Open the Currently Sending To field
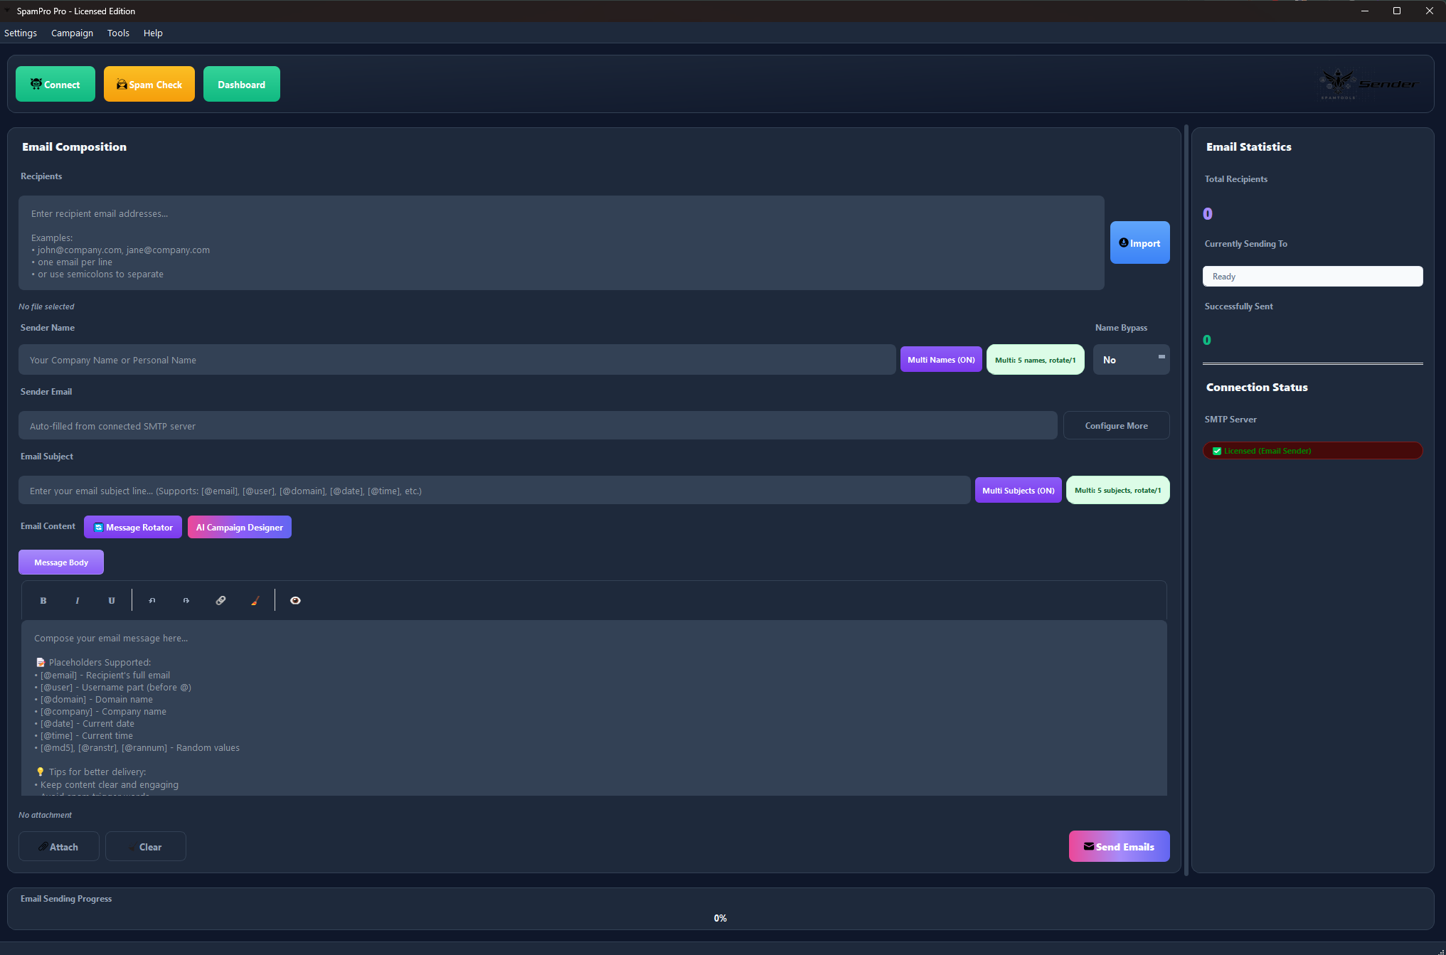This screenshot has height=955, width=1446. 1312,277
